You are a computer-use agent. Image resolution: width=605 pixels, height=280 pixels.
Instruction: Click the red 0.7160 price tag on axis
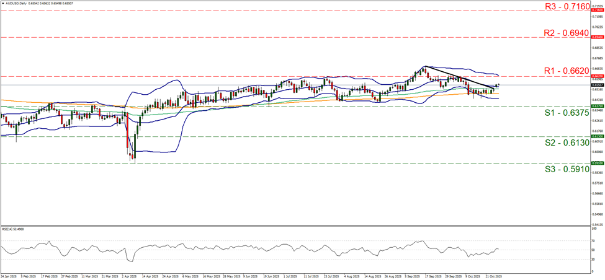596,11
